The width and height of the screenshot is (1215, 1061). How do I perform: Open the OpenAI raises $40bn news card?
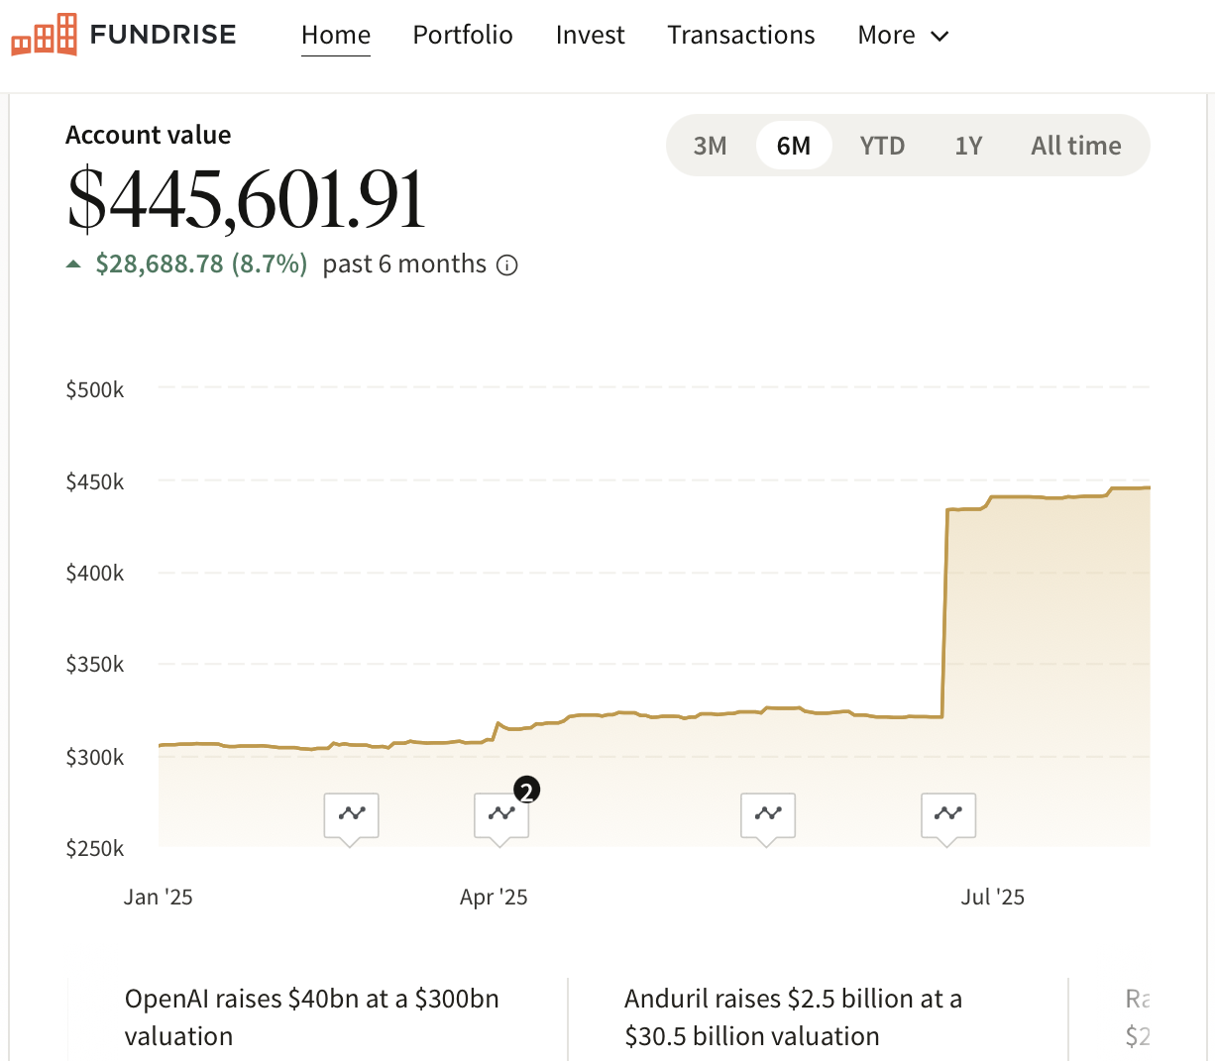[x=317, y=1017]
